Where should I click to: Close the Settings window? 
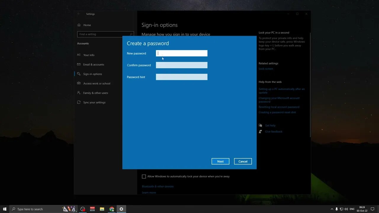tap(306, 14)
